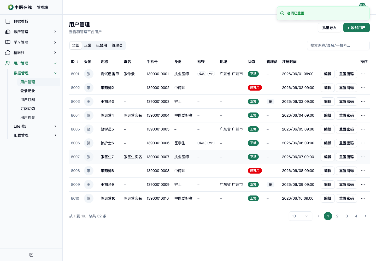Viewport: 376px width, 261px height.
Task: Select the 管理员 filter tab
Action: (x=117, y=45)
